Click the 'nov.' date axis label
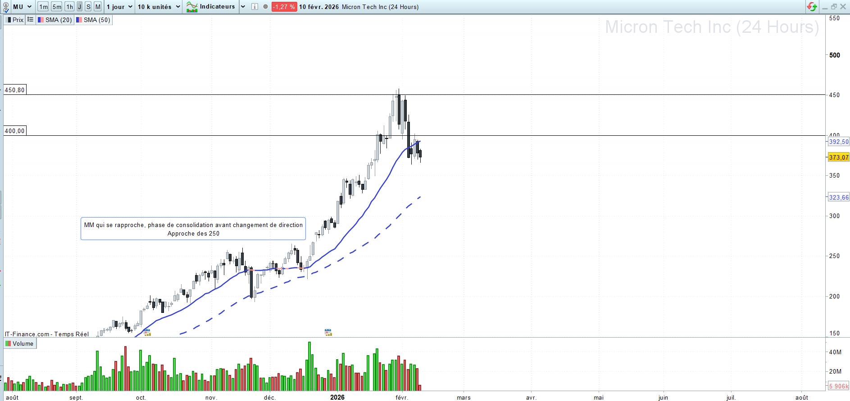This screenshot has height=401, width=850. pos(211,397)
